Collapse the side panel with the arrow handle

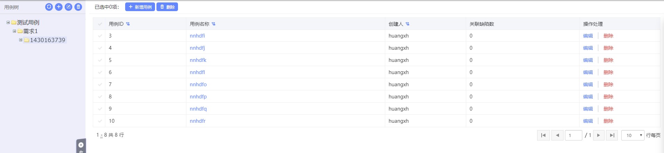coord(81,145)
